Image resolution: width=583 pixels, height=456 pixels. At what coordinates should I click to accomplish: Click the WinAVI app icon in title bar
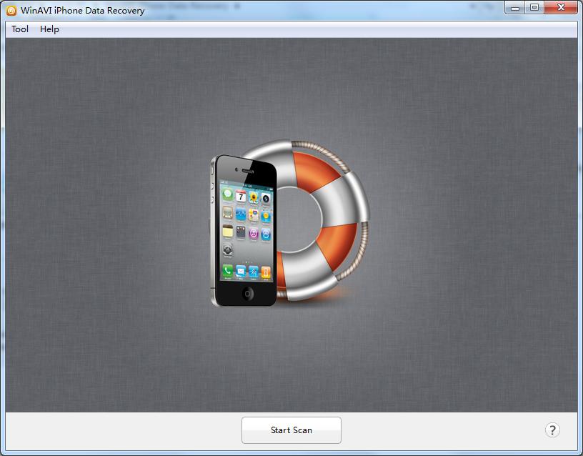click(x=11, y=11)
